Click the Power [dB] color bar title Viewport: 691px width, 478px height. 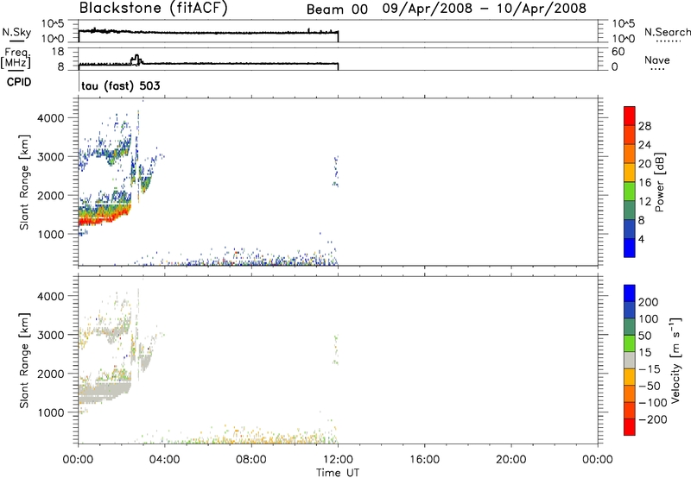660,182
